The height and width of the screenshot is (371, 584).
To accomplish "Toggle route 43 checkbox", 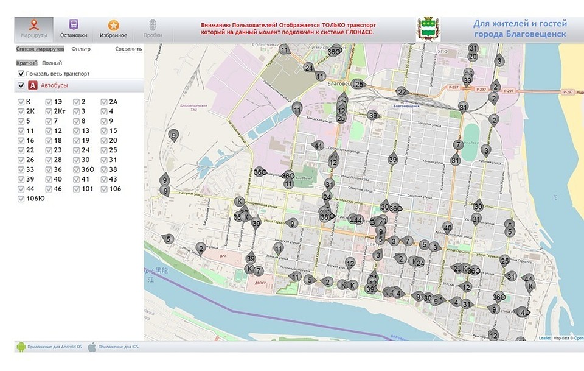I will (x=104, y=179).
